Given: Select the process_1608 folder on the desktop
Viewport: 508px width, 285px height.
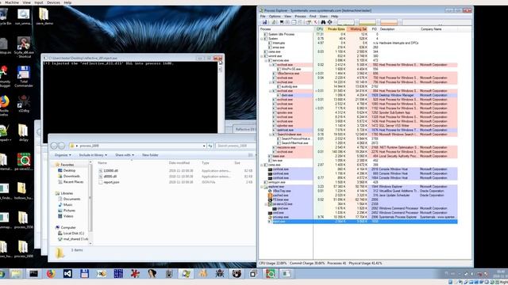Looking at the screenshot, I should coord(23,249).
